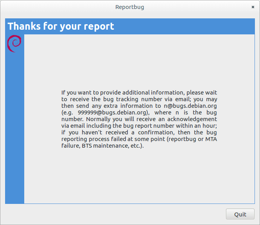Screen dimensions: 260x225
Task: Click the blue sidebar strip below the logo
Action: click(14, 129)
